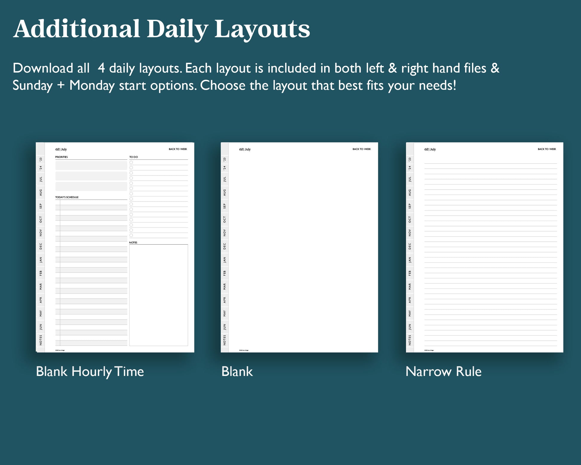Open the '23 tab on Blank Hourly Time page
Image resolution: width=581 pixels, height=465 pixels.
[x=41, y=159]
